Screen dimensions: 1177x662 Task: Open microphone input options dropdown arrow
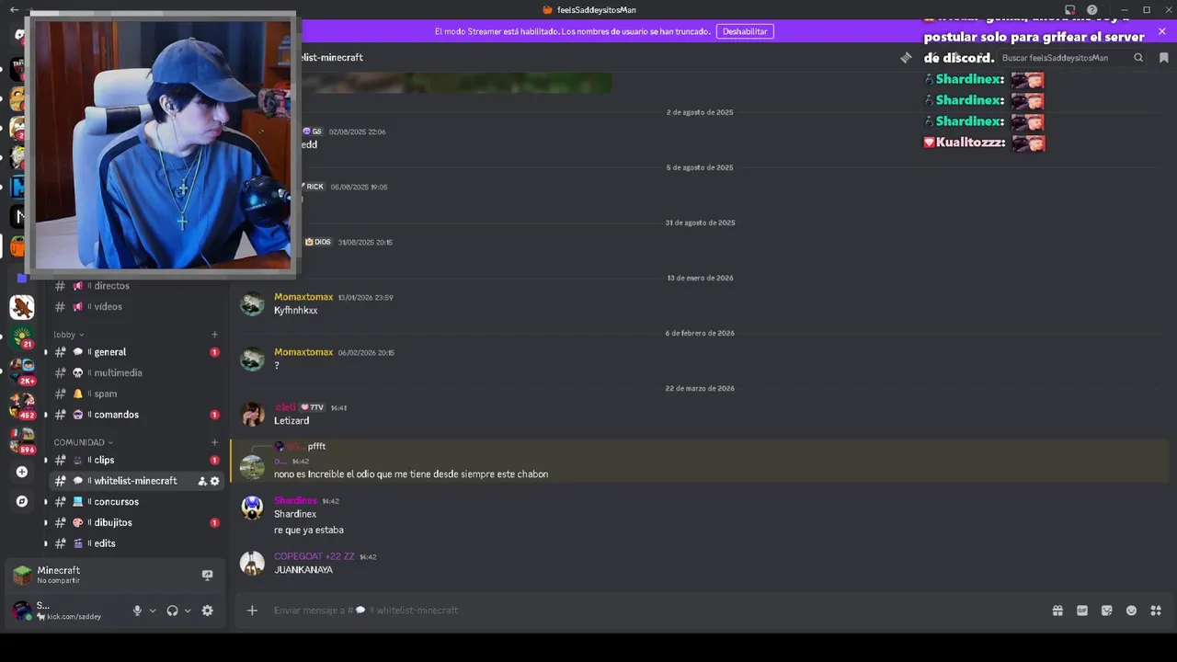tap(153, 611)
